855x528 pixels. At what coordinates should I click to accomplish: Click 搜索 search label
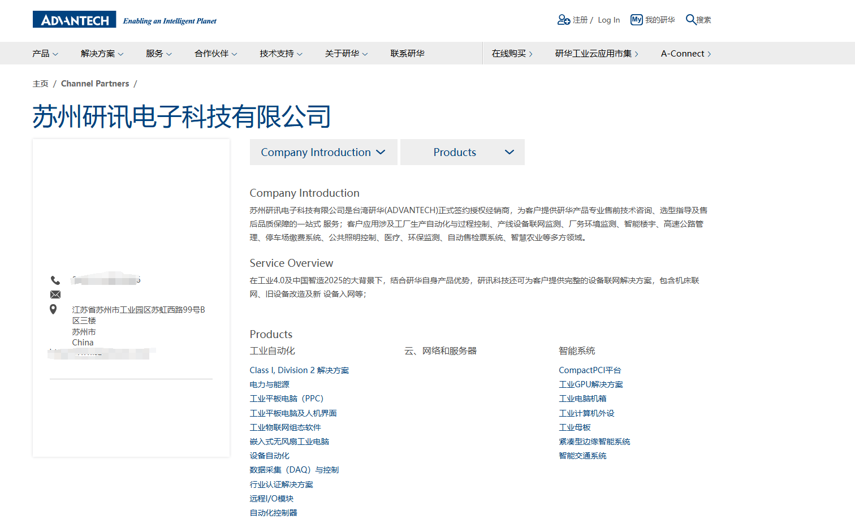(x=704, y=20)
